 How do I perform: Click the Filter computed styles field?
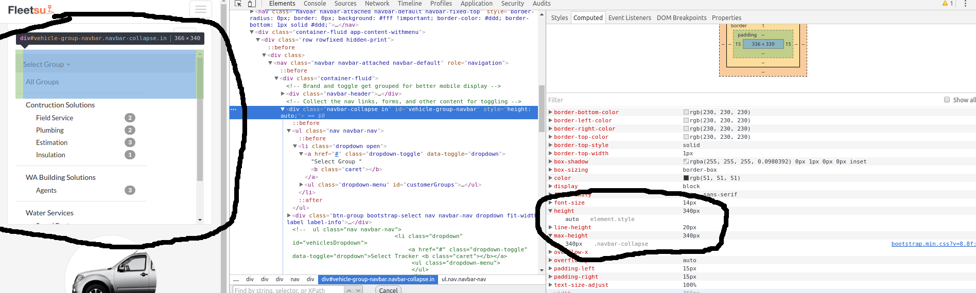tap(741, 100)
